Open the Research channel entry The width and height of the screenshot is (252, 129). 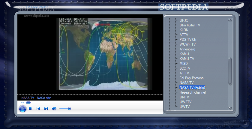193,92
